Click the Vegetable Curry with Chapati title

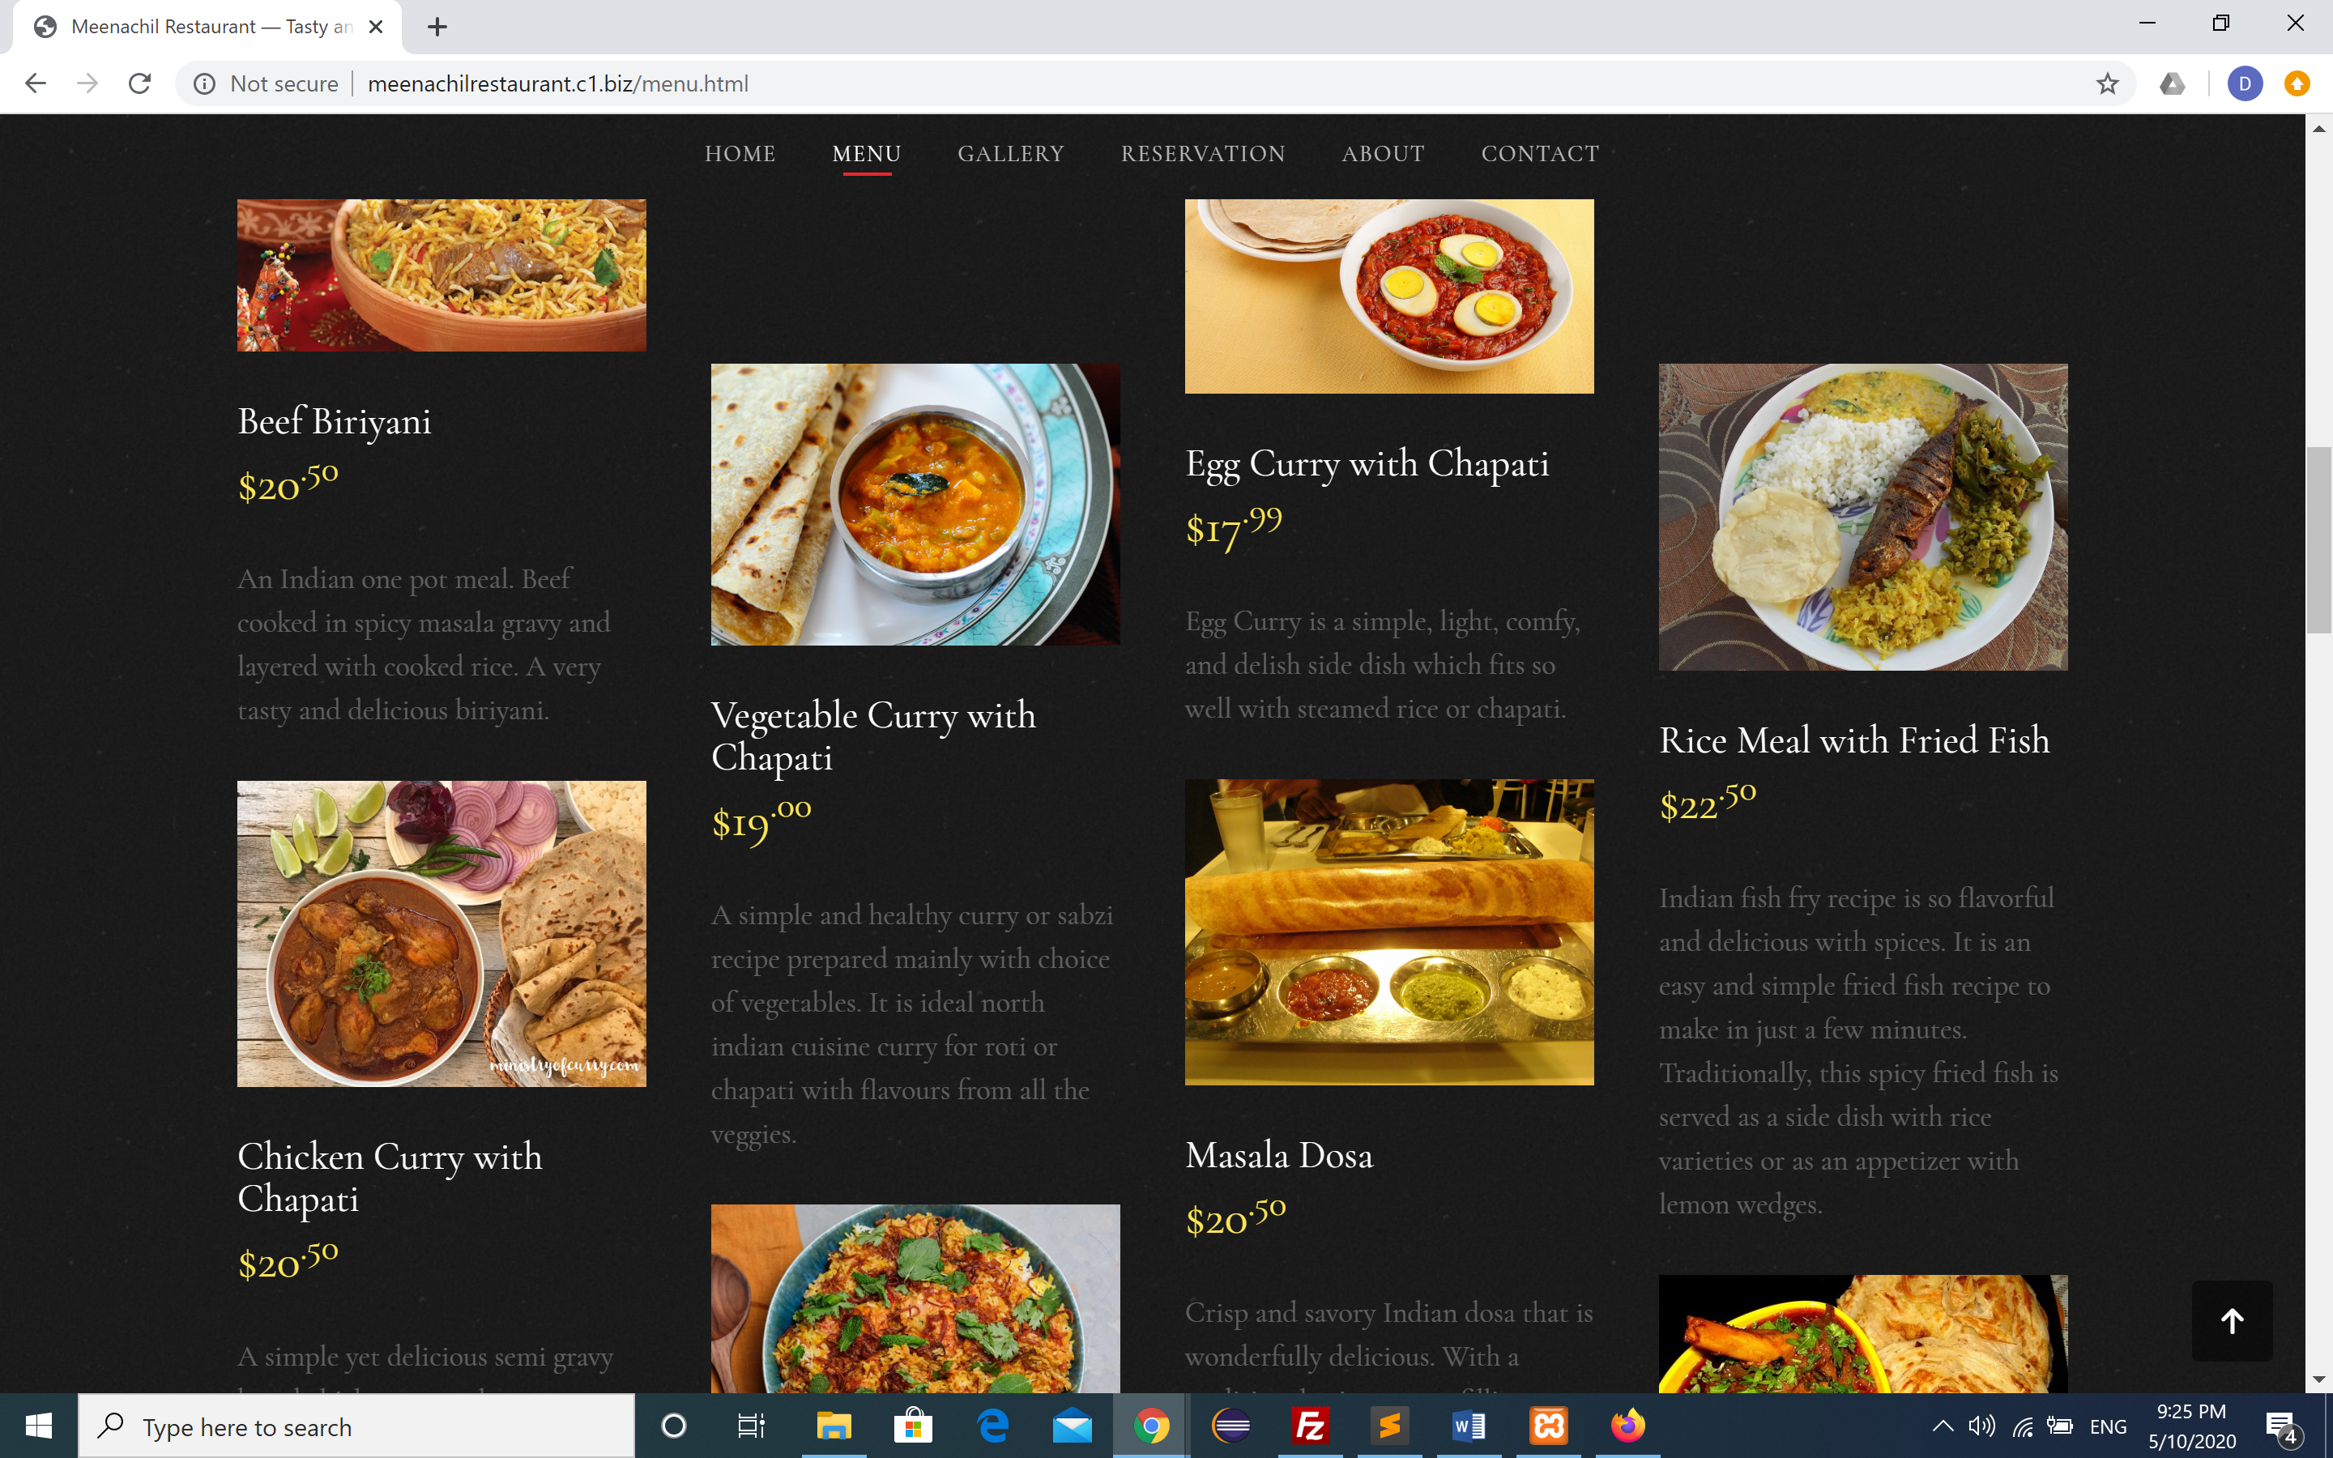pos(873,737)
